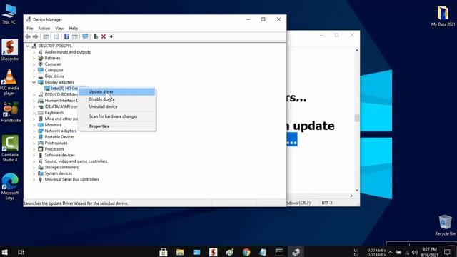
Task: Expand the Processors node
Action: [34, 149]
